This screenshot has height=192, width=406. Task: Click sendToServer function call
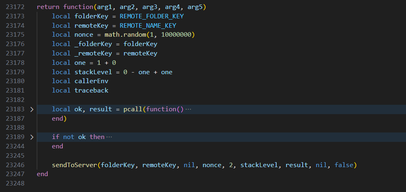[x=75, y=165]
